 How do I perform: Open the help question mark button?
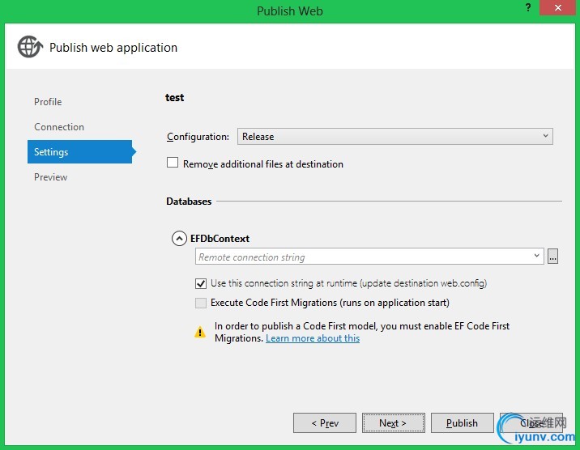[528, 7]
